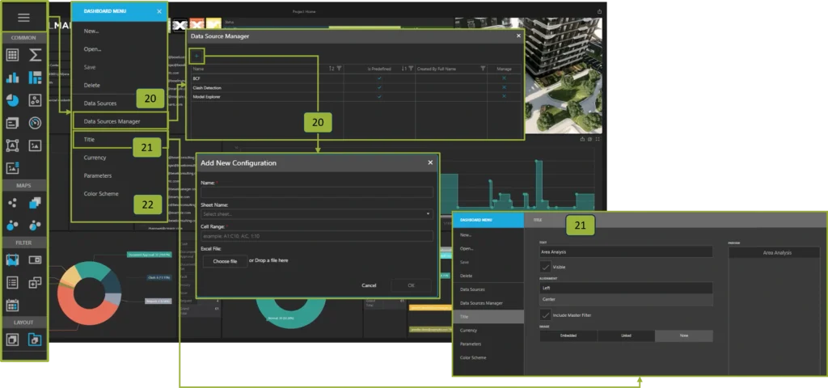
Task: Add an Image item from toolbox
Action: [x=35, y=145]
